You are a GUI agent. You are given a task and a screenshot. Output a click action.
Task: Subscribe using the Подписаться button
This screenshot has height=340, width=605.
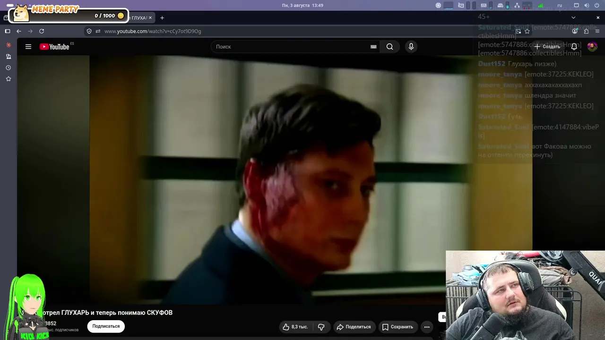click(x=106, y=326)
